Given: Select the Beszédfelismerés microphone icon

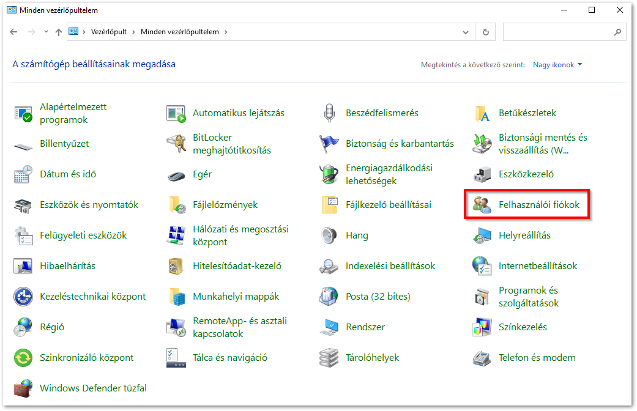Looking at the screenshot, I should pyautogui.click(x=329, y=113).
